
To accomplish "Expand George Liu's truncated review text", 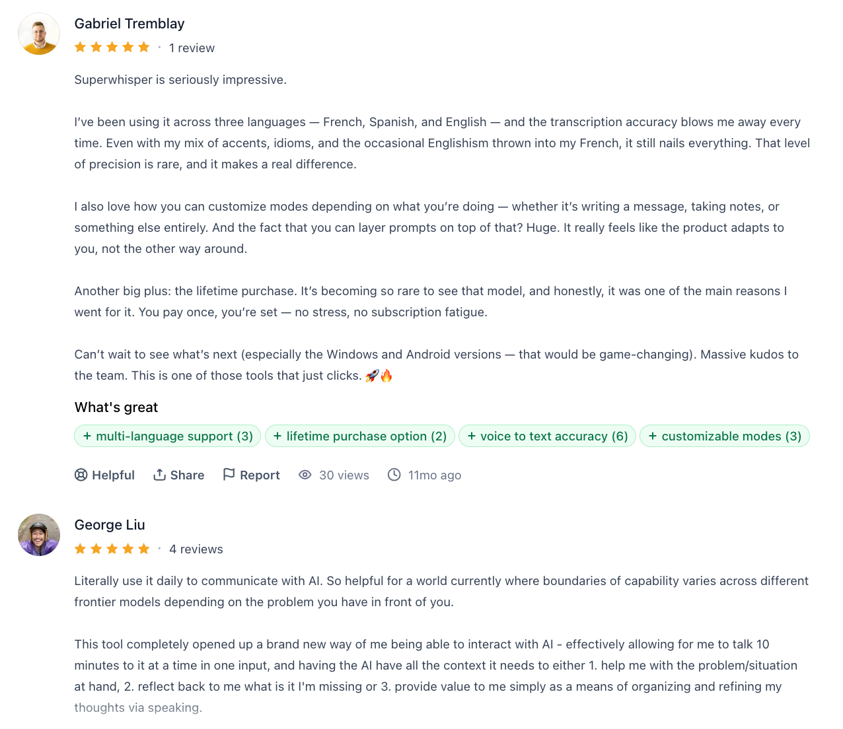I will pyautogui.click(x=138, y=707).
